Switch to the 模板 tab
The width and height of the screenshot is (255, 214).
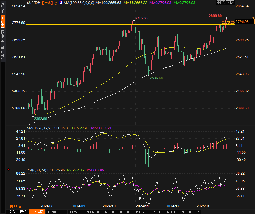click(x=23, y=212)
